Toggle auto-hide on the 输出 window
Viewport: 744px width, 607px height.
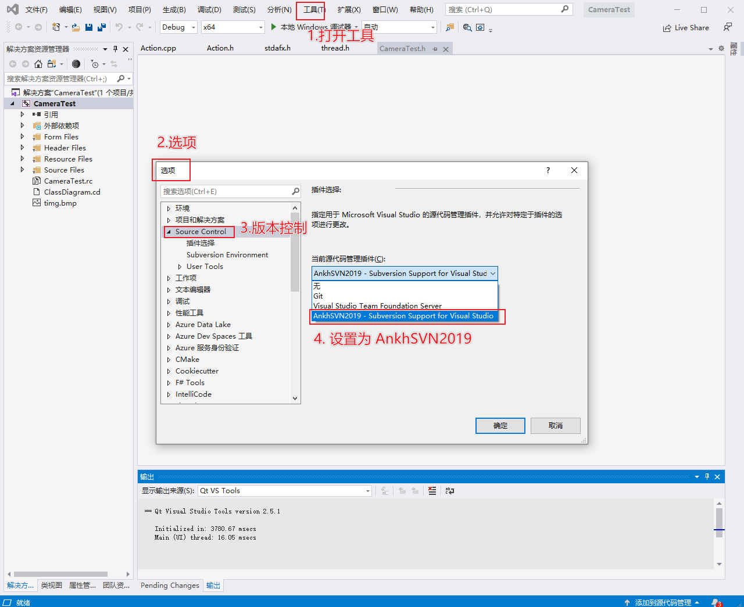click(x=706, y=476)
